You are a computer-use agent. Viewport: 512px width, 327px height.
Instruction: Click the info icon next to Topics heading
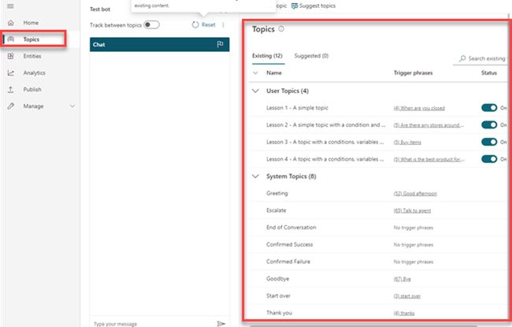281,29
